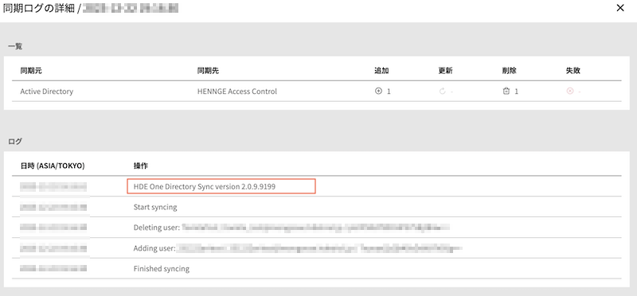Click the 失敗 column header
This screenshot has height=296, width=637.
573,71
